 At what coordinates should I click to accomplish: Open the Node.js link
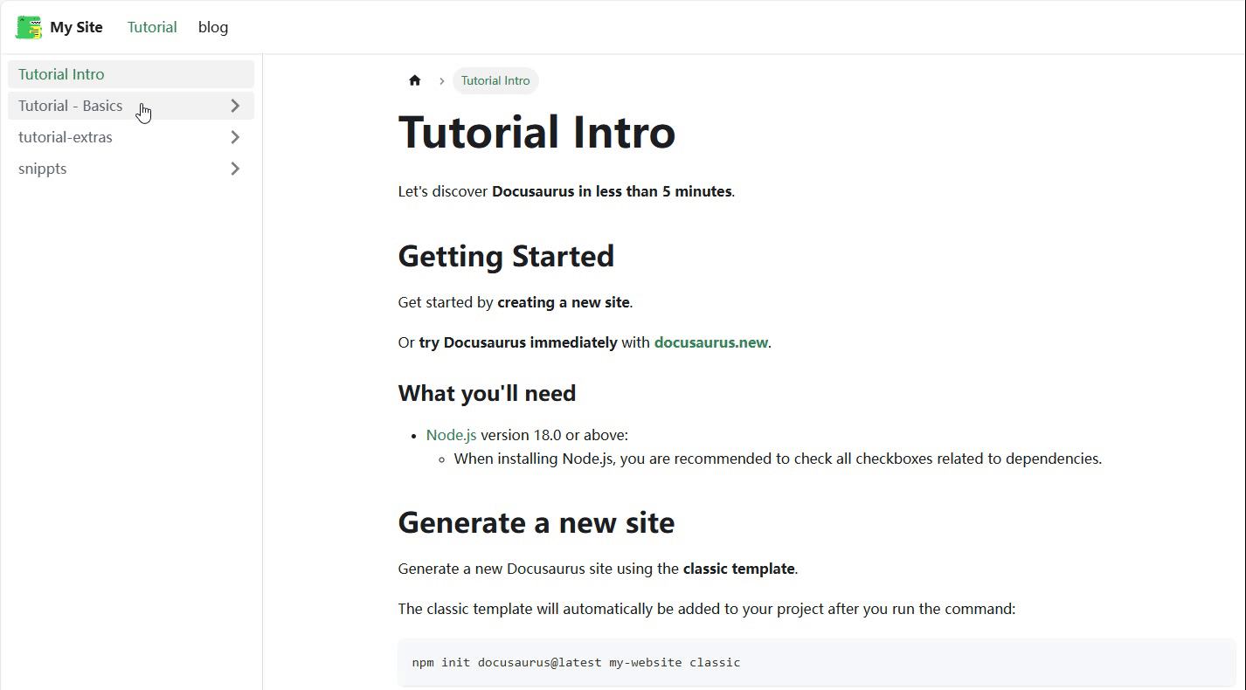point(451,435)
